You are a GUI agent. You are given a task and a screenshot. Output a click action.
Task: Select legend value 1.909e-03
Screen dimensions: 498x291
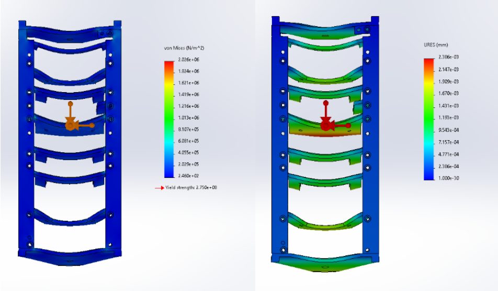[448, 81]
